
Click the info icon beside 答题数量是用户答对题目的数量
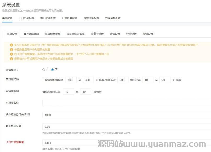[x=12, y=49]
